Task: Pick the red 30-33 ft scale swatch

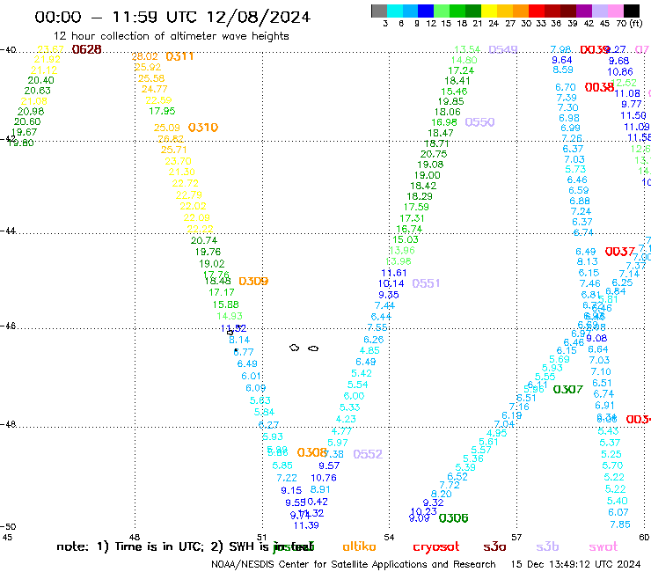Action: 537,11
